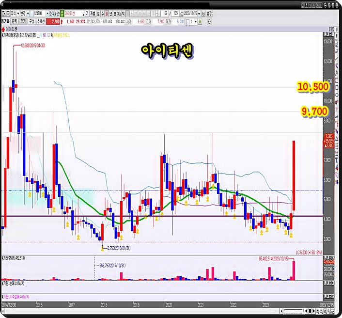Select the 월 (monthly) chart period button
342x318 pixels.
click(107, 14)
